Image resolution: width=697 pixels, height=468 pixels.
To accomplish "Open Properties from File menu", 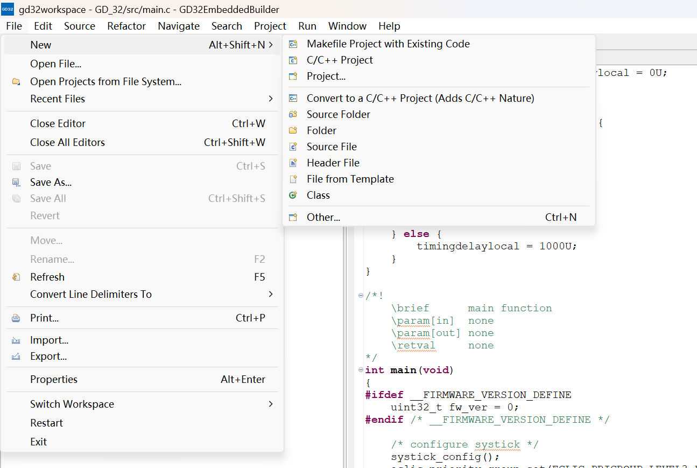I will pos(142,380).
